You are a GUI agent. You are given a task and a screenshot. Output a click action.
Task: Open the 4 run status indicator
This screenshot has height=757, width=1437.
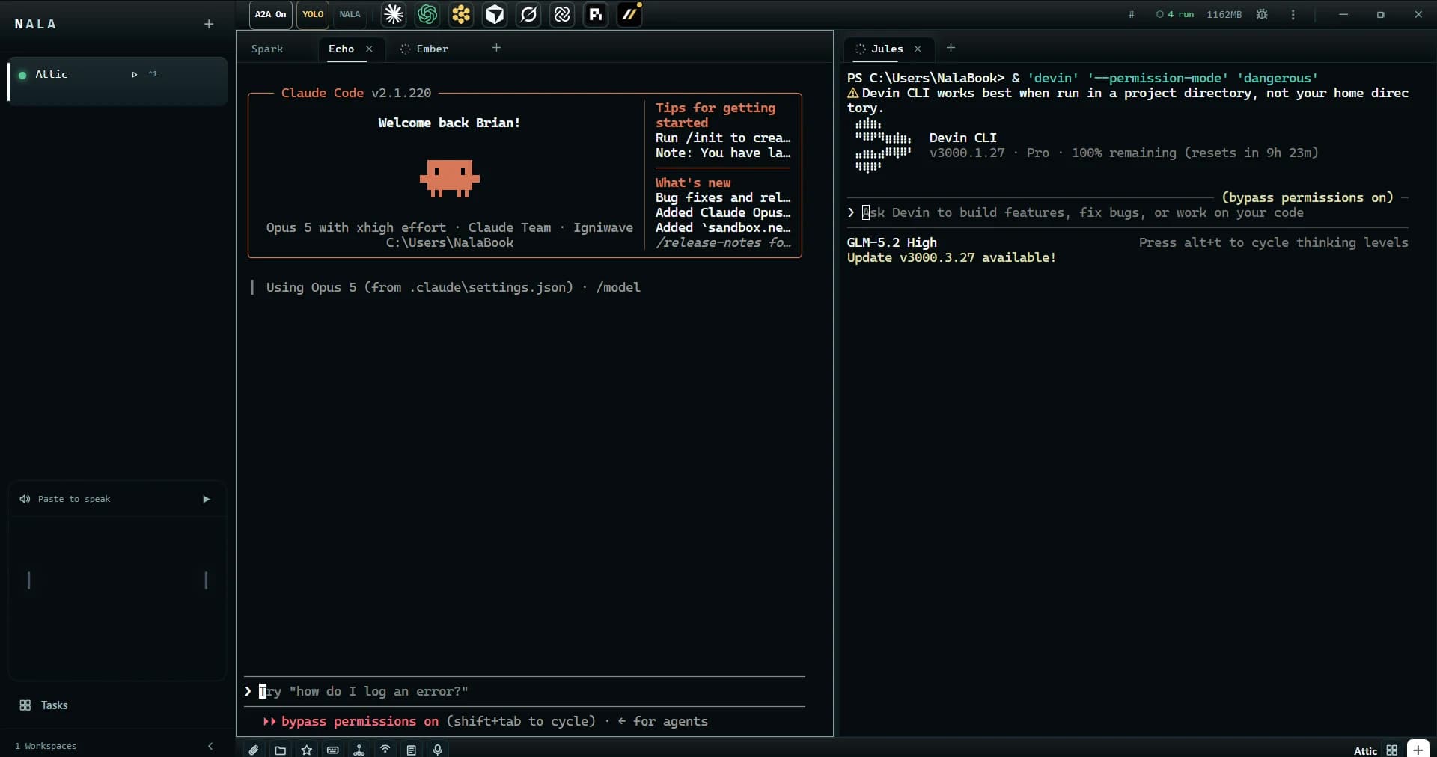tap(1175, 14)
